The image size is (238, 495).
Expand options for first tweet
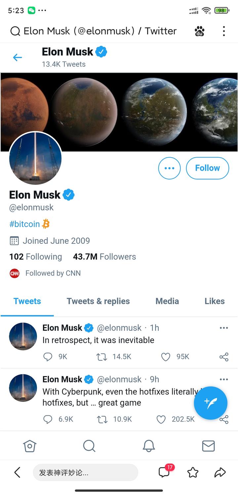click(224, 328)
